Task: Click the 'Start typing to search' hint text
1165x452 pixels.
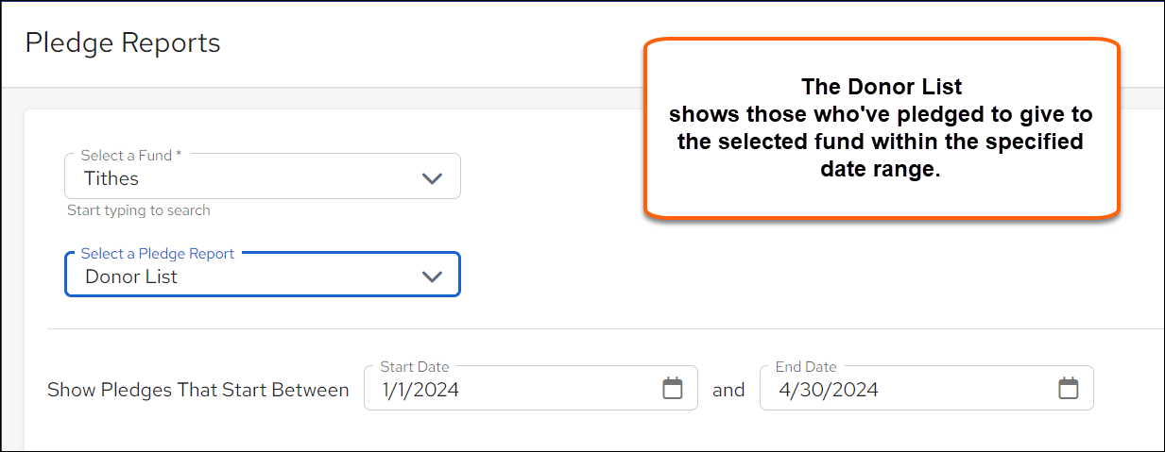Action: (139, 210)
